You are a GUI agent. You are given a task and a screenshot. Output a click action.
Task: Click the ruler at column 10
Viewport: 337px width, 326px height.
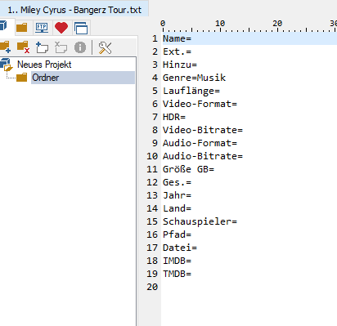(220, 24)
